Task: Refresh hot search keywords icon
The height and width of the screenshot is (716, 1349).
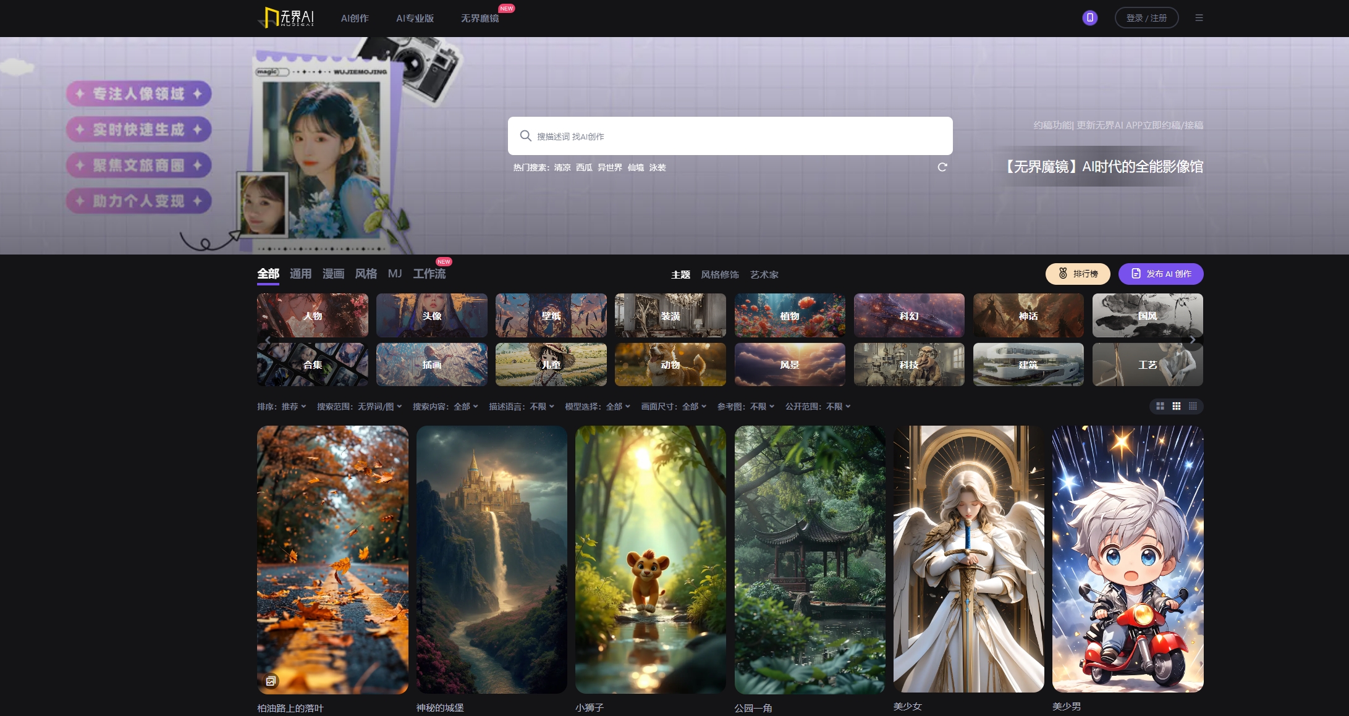Action: tap(942, 167)
